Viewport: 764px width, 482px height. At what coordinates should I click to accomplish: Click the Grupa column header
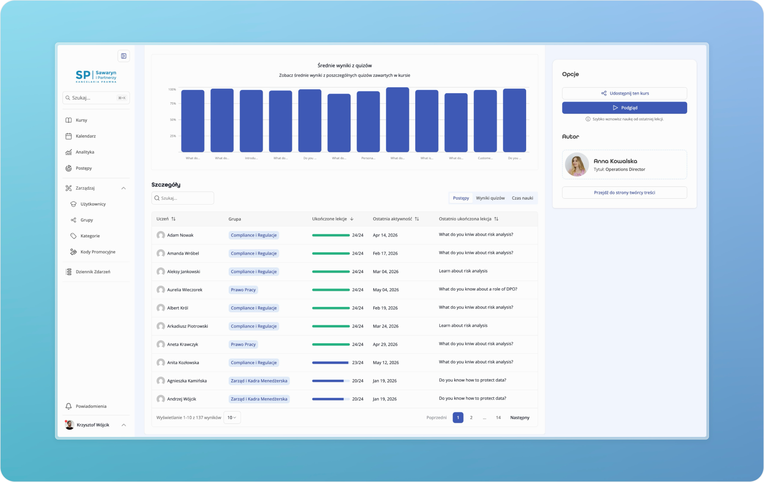pyautogui.click(x=235, y=219)
